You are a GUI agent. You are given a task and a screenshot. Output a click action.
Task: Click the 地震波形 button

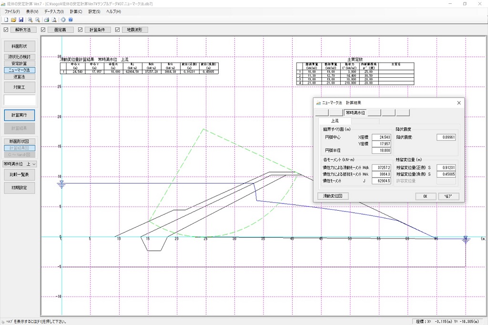coord(134,30)
